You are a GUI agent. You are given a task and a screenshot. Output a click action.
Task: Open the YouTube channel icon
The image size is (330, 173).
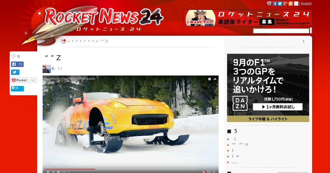269,4
